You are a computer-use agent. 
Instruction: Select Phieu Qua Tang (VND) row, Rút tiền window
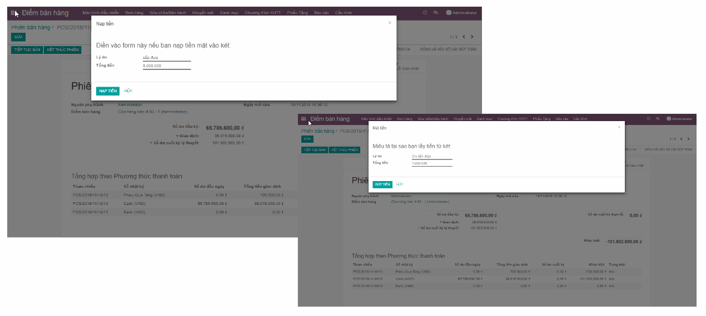pyautogui.click(x=496, y=272)
